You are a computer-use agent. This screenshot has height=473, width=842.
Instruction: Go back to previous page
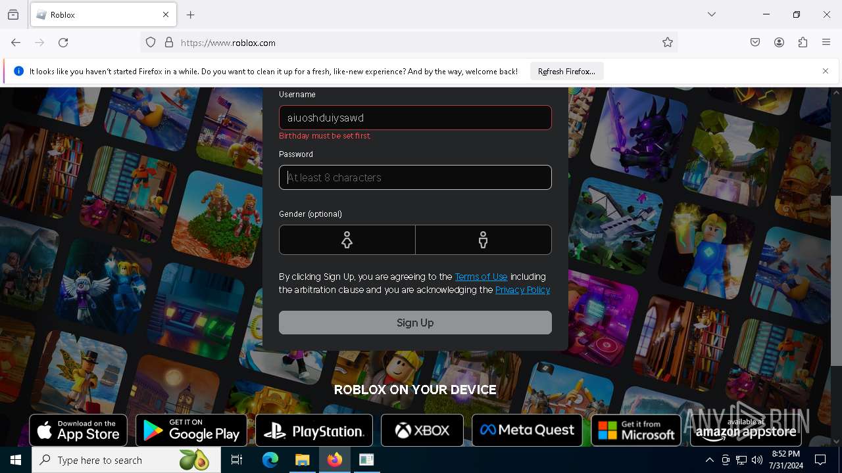[x=16, y=43]
